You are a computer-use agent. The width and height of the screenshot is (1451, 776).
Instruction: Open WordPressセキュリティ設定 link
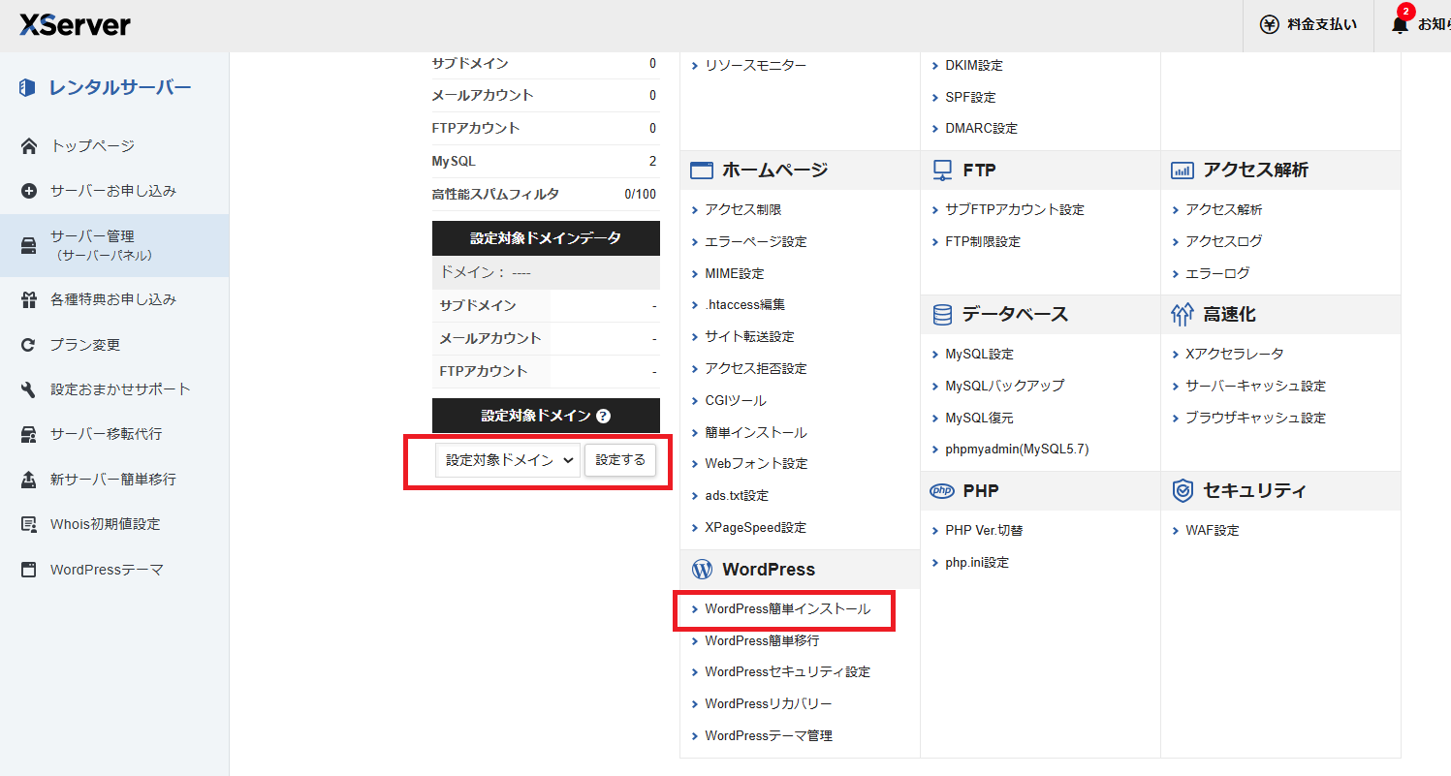(x=787, y=672)
